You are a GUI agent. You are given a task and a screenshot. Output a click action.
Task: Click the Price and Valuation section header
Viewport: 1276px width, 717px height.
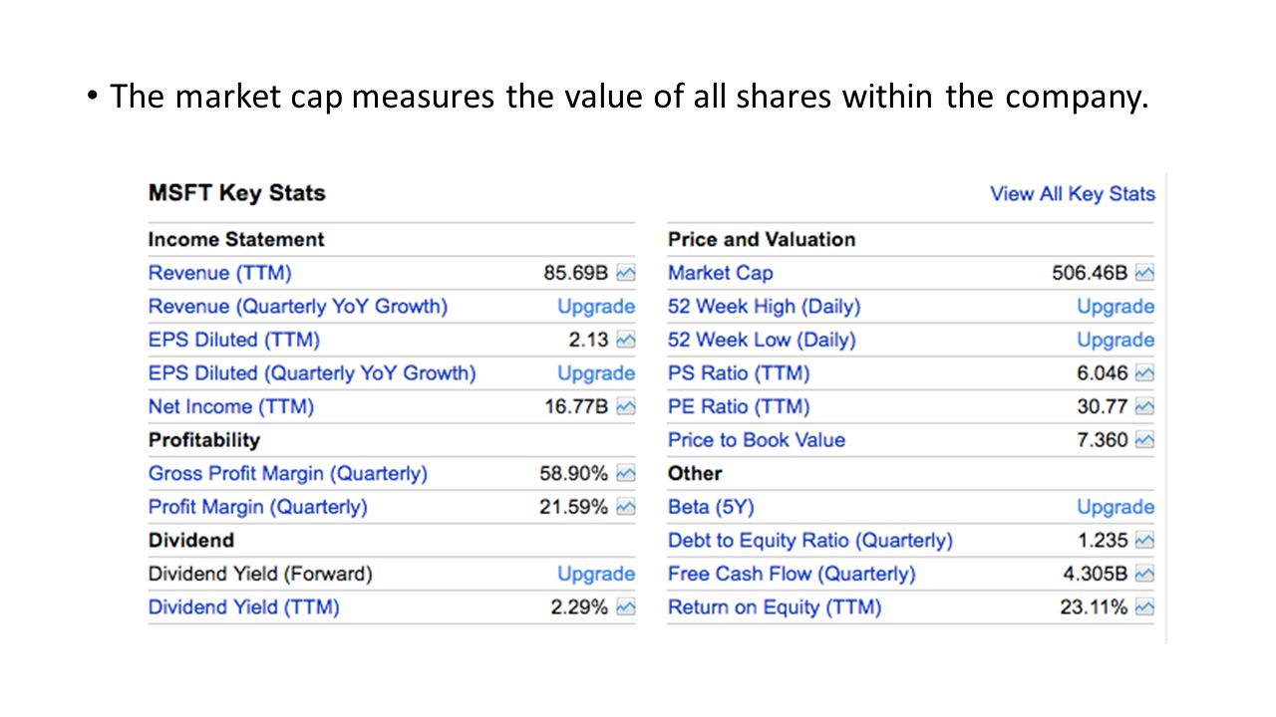click(762, 240)
